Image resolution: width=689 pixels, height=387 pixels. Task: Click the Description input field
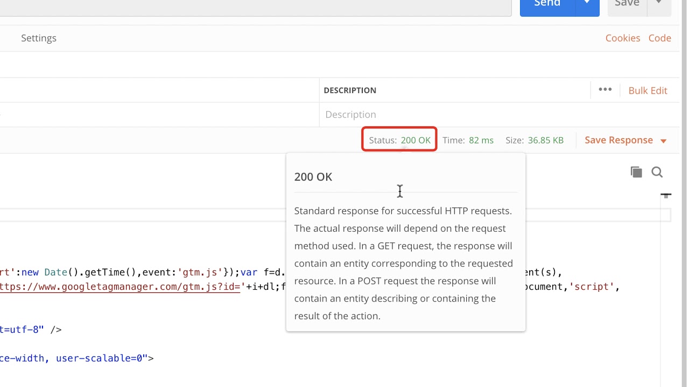[x=499, y=114]
